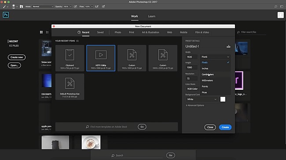The height and width of the screenshot is (160, 286).
Task: Select the Custom 5000 x 2500 preset
Action: [x=163, y=58]
